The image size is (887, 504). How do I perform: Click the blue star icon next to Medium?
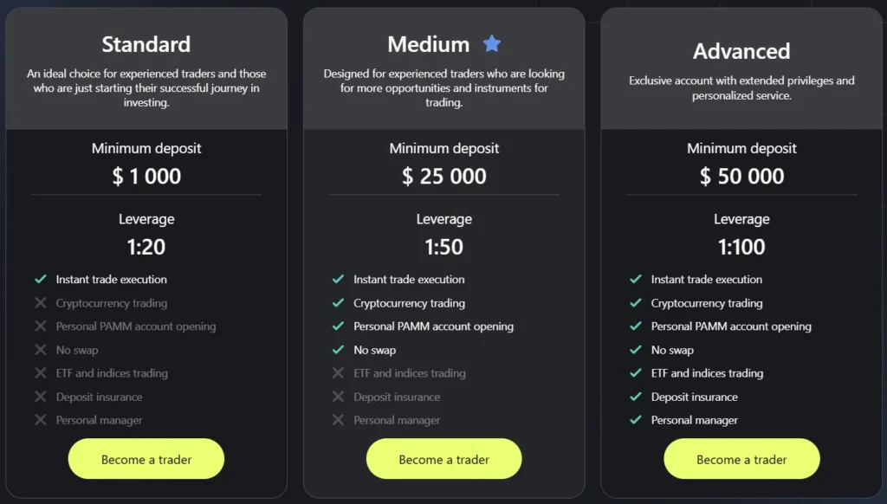pyautogui.click(x=492, y=43)
